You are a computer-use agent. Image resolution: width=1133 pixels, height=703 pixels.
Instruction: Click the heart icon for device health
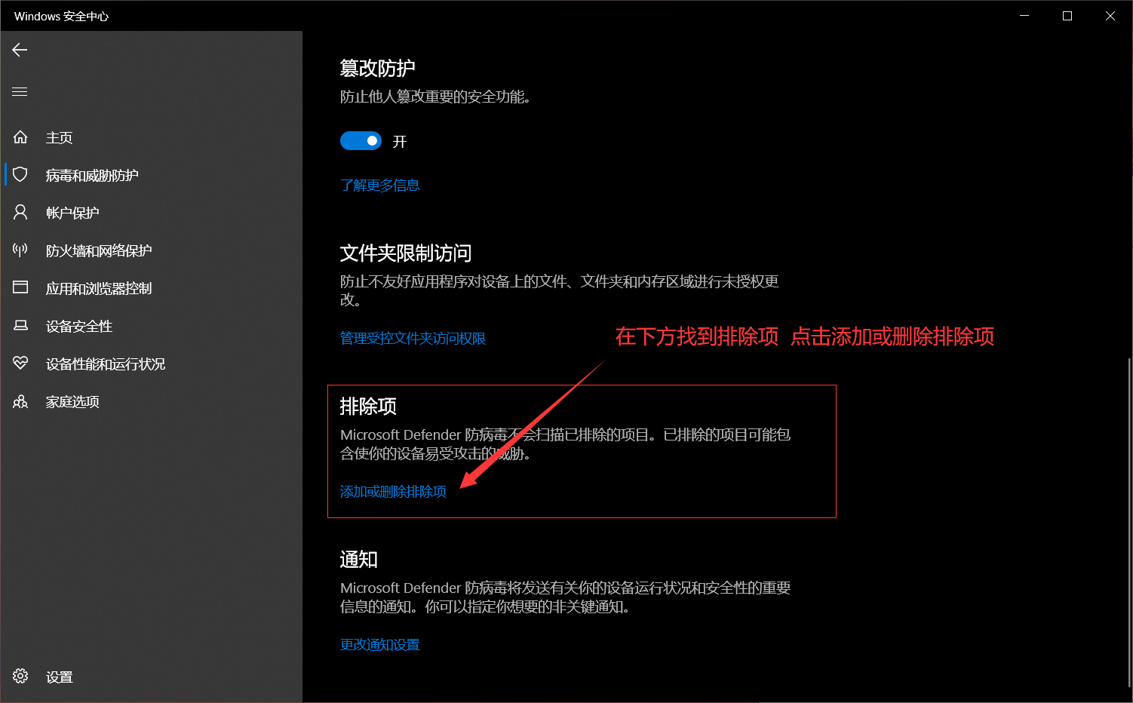pyautogui.click(x=20, y=364)
